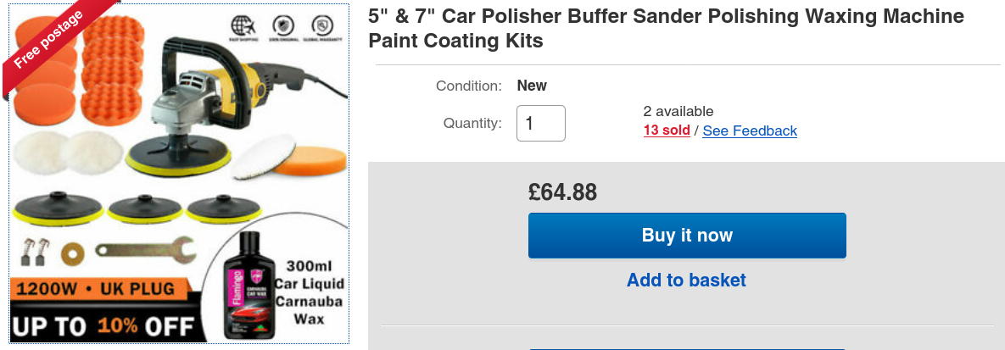
Task: Click the 300ml Car Liquid Carnauba Wax text
Action: pos(309,292)
